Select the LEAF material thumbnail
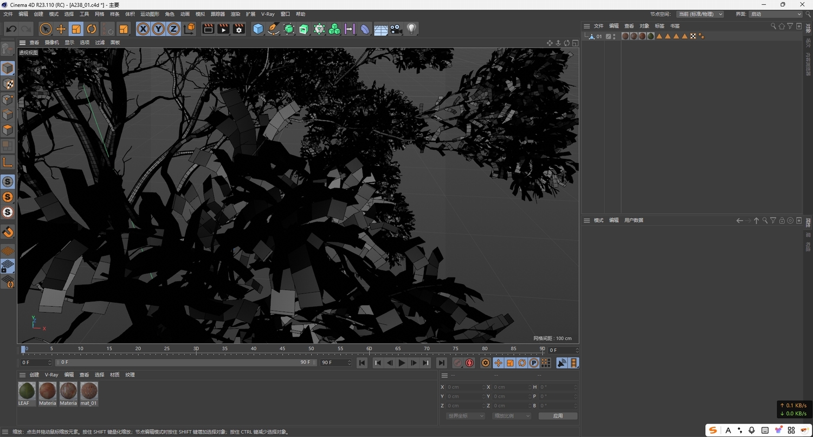 pyautogui.click(x=26, y=390)
